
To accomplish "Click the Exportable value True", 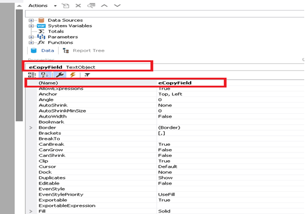I will 164,200.
